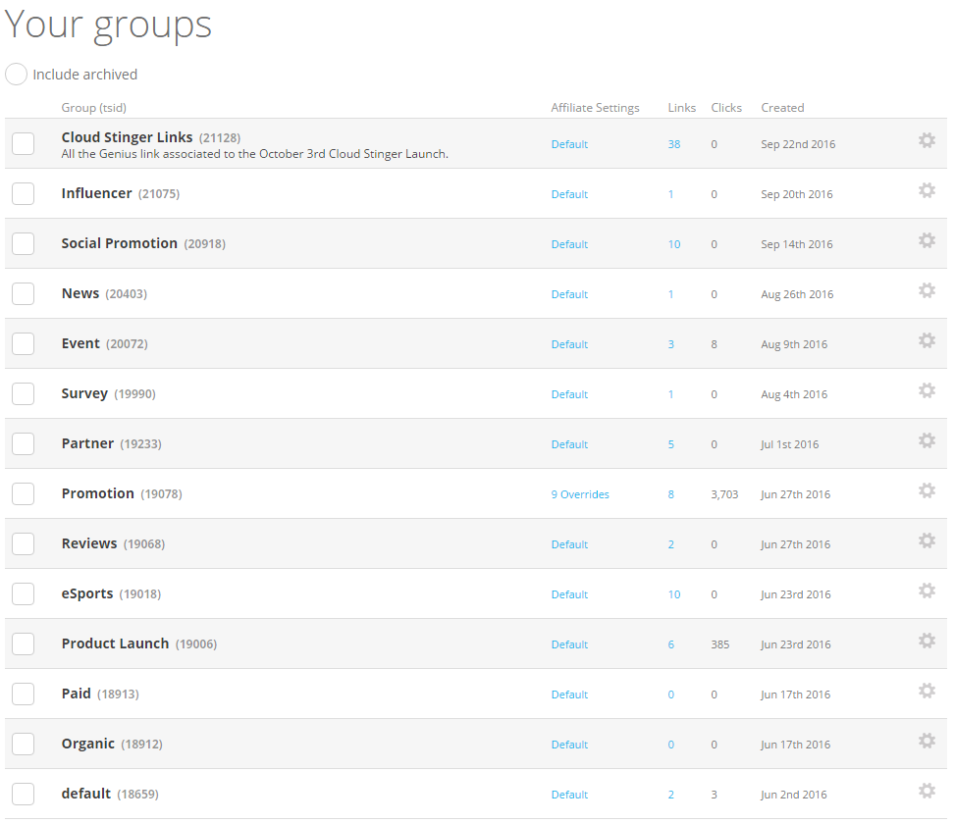
Task: Open the Reviews group name
Action: click(89, 543)
